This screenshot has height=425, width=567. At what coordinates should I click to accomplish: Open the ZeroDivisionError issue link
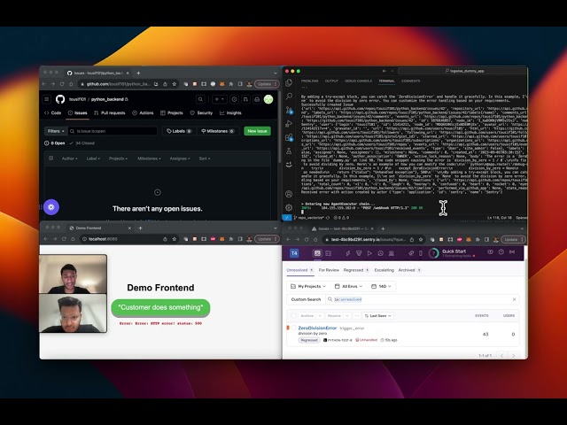point(317,328)
